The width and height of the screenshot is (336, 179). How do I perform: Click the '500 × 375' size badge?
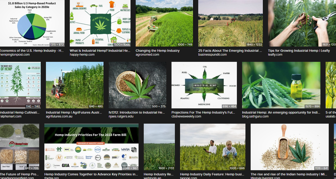[159, 106]
